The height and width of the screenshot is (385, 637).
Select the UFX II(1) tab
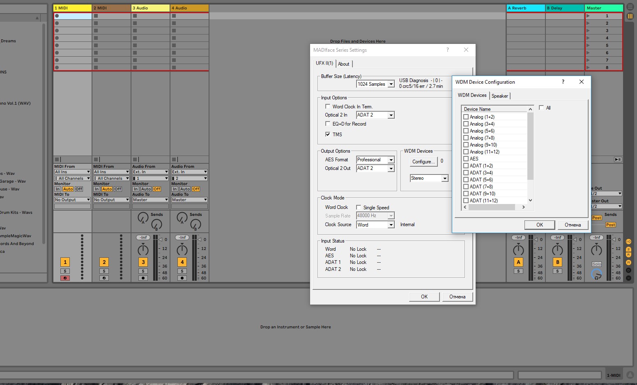tap(324, 63)
